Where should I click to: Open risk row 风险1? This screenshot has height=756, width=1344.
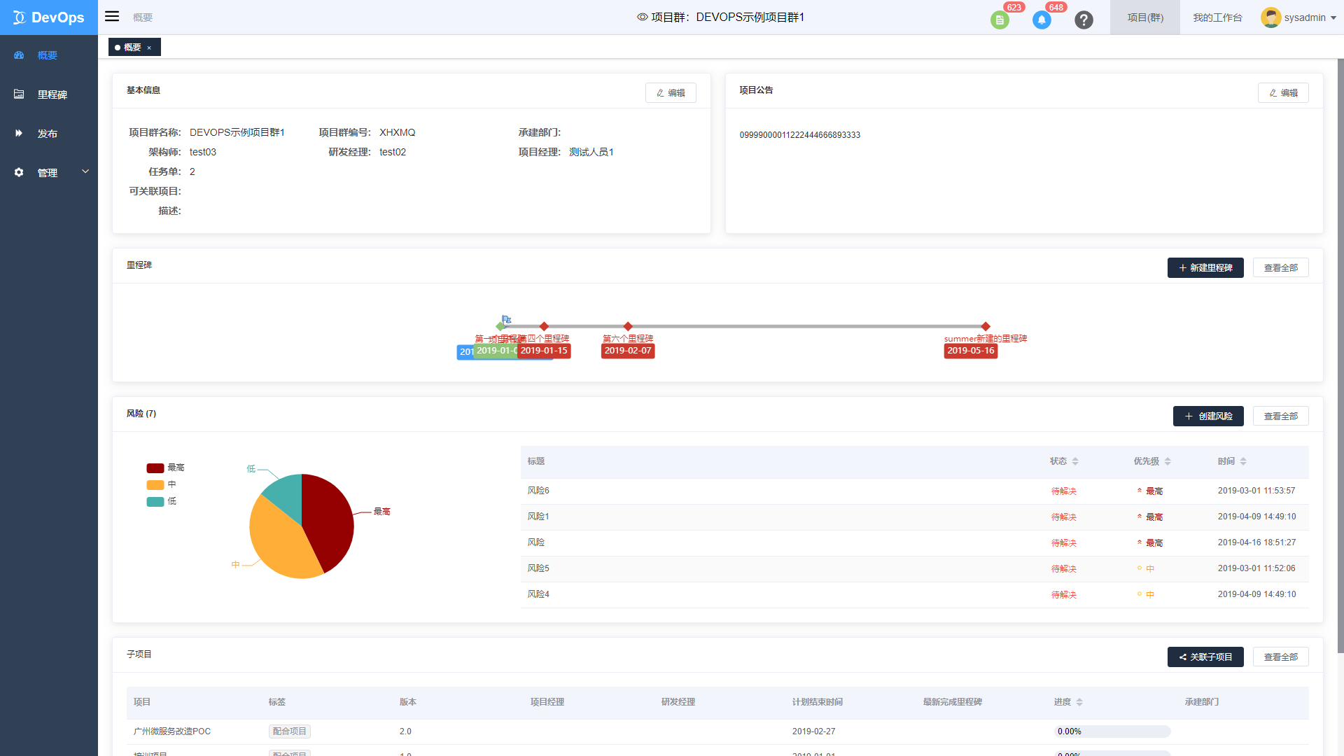click(x=914, y=517)
